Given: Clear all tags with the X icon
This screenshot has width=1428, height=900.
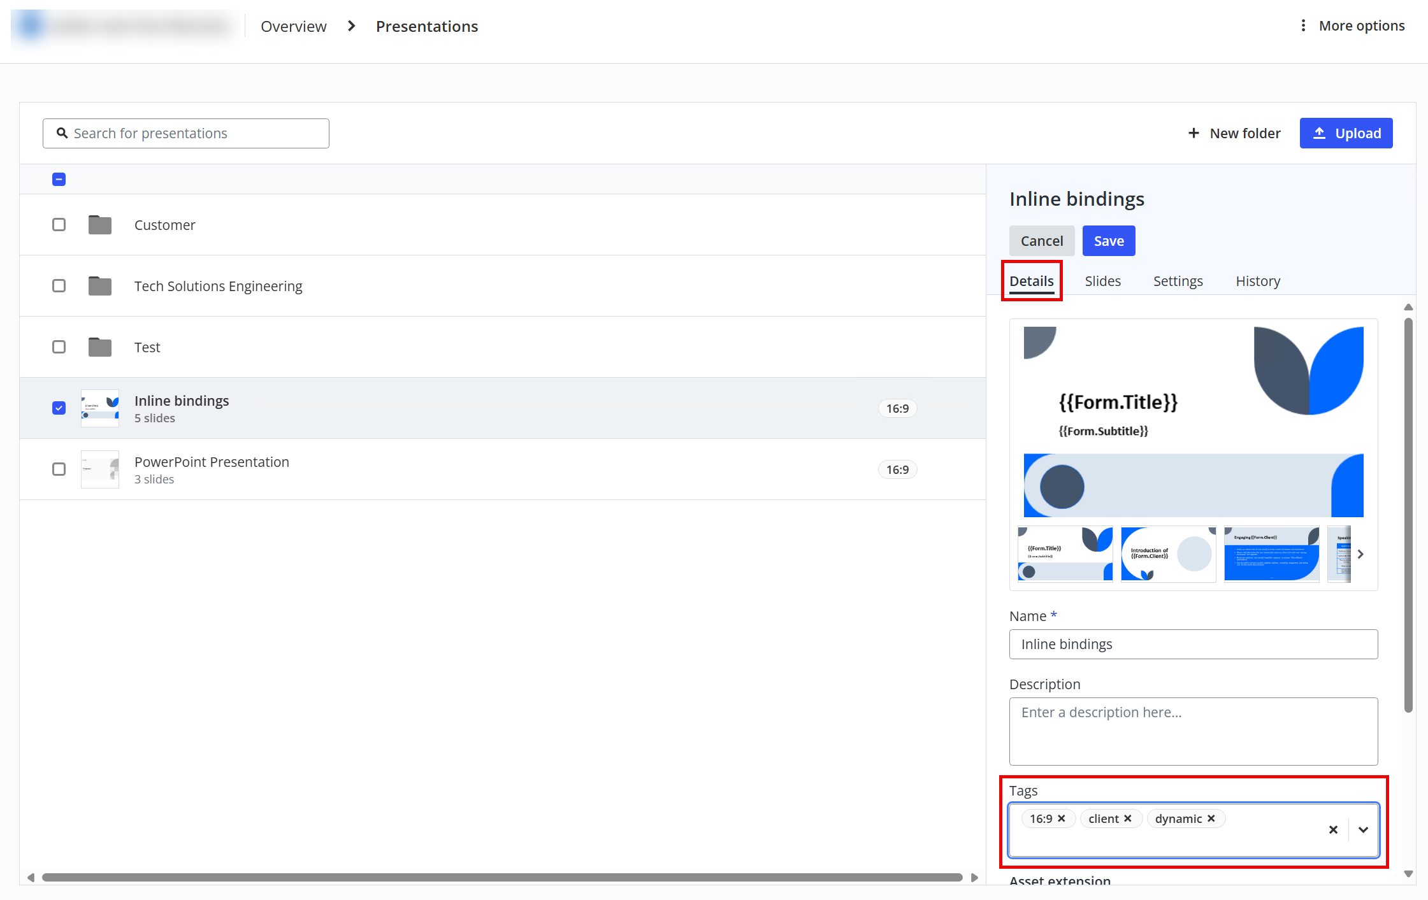Looking at the screenshot, I should click(x=1333, y=829).
